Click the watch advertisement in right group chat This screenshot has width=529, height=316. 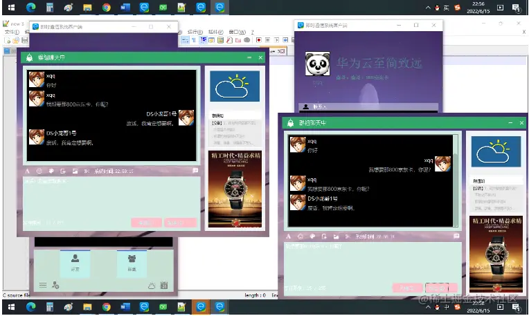(x=496, y=254)
